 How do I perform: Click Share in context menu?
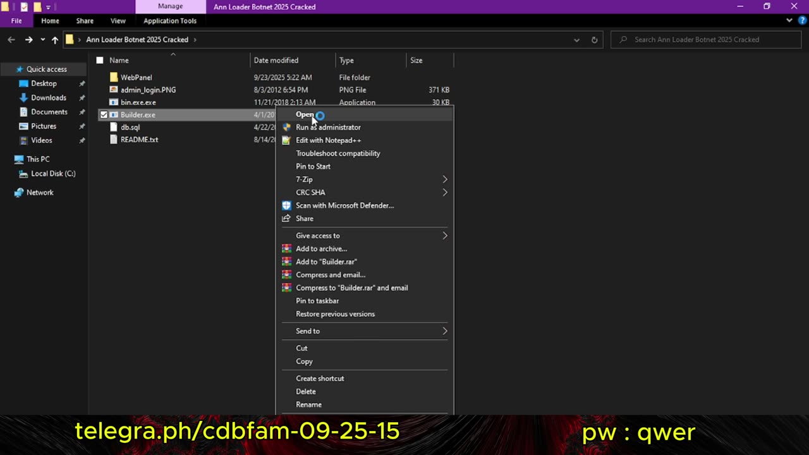(365, 219)
